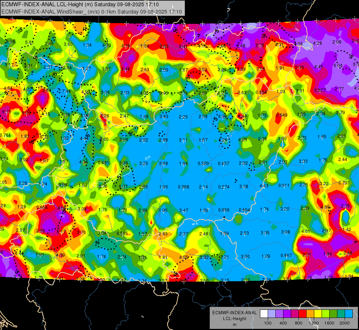This screenshot has height=330, width=359.
Task: Click the wind shear value 0.481
Action: point(103,162)
